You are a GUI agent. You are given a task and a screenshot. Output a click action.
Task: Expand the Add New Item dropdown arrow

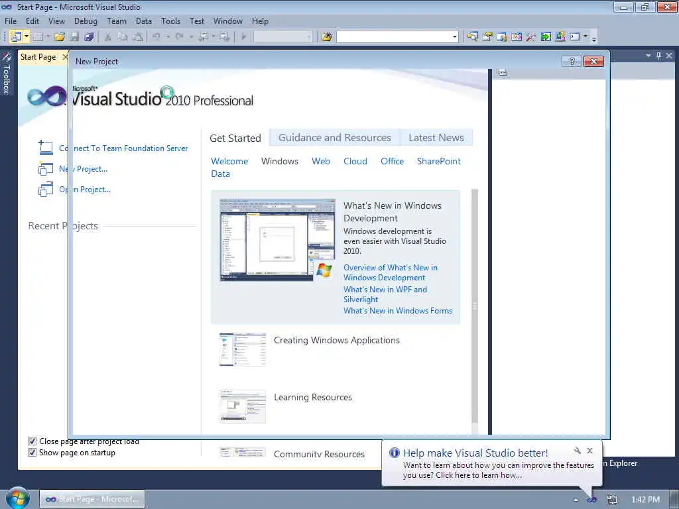point(48,37)
